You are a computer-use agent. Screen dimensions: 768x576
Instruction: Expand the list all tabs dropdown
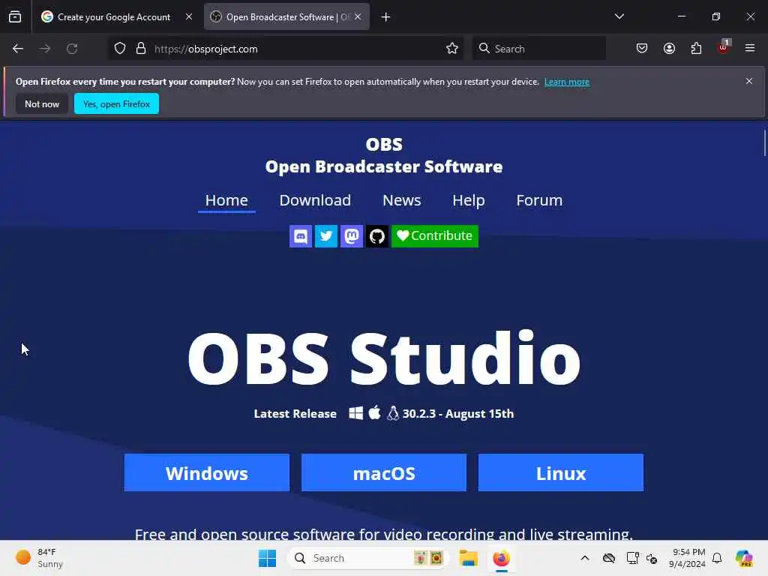(x=619, y=16)
